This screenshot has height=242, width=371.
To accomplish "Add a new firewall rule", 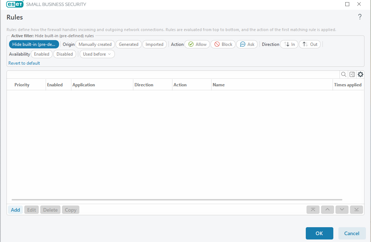I will point(15,210).
